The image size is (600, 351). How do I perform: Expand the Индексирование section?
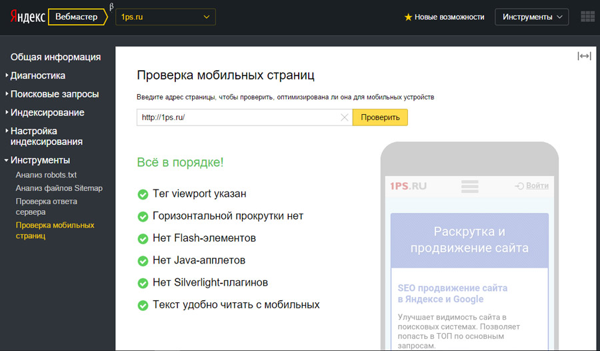click(x=47, y=112)
